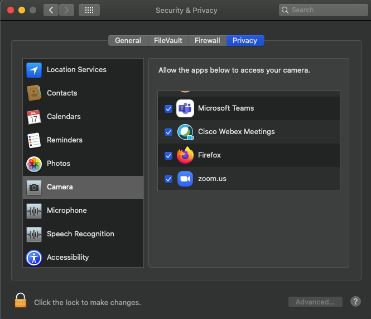
Task: Select the Privacy tab
Action: [x=245, y=41]
